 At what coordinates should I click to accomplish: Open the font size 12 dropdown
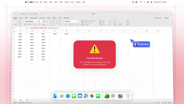tap(40, 21)
